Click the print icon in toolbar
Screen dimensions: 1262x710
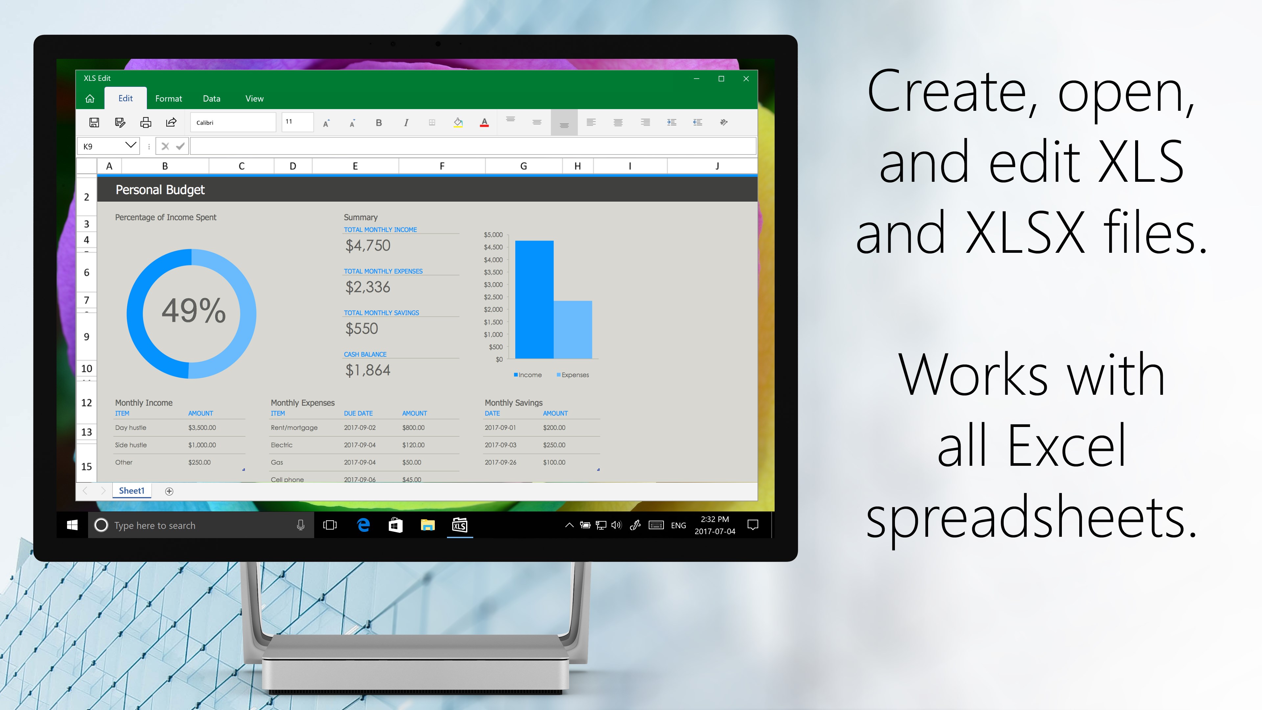[146, 122]
